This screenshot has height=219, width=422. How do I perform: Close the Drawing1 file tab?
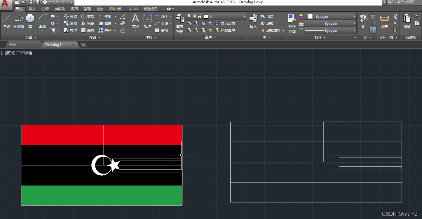[x=73, y=45]
